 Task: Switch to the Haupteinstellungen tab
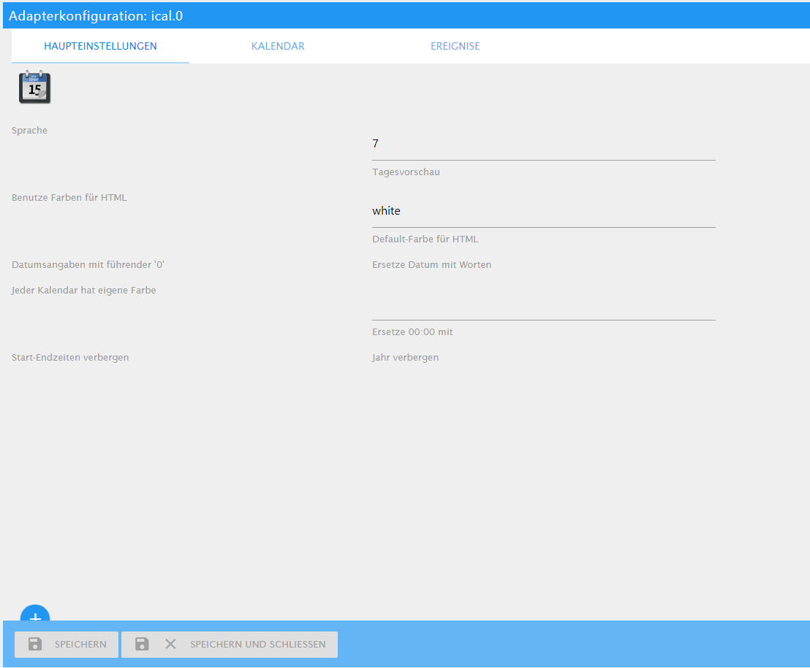point(100,47)
